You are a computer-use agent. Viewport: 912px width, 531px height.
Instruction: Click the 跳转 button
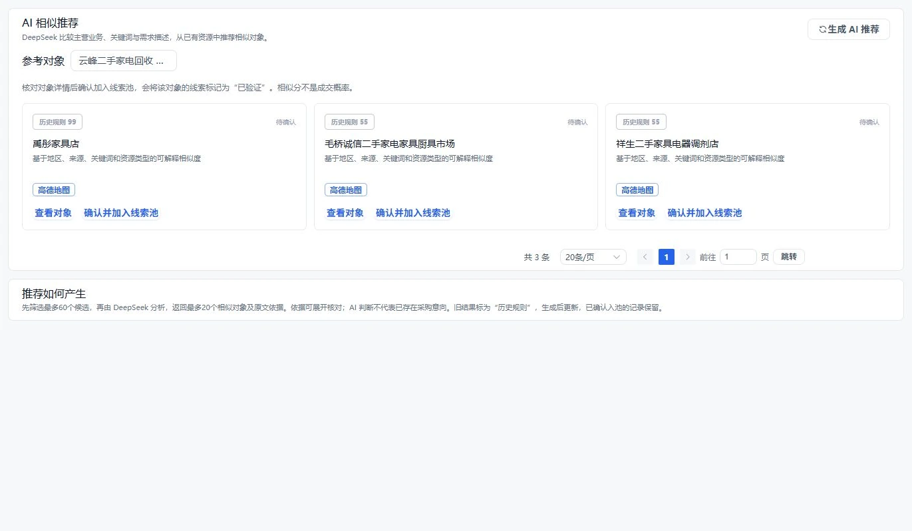788,257
